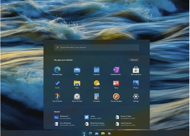Launch Snip & Sketch

[57, 97]
